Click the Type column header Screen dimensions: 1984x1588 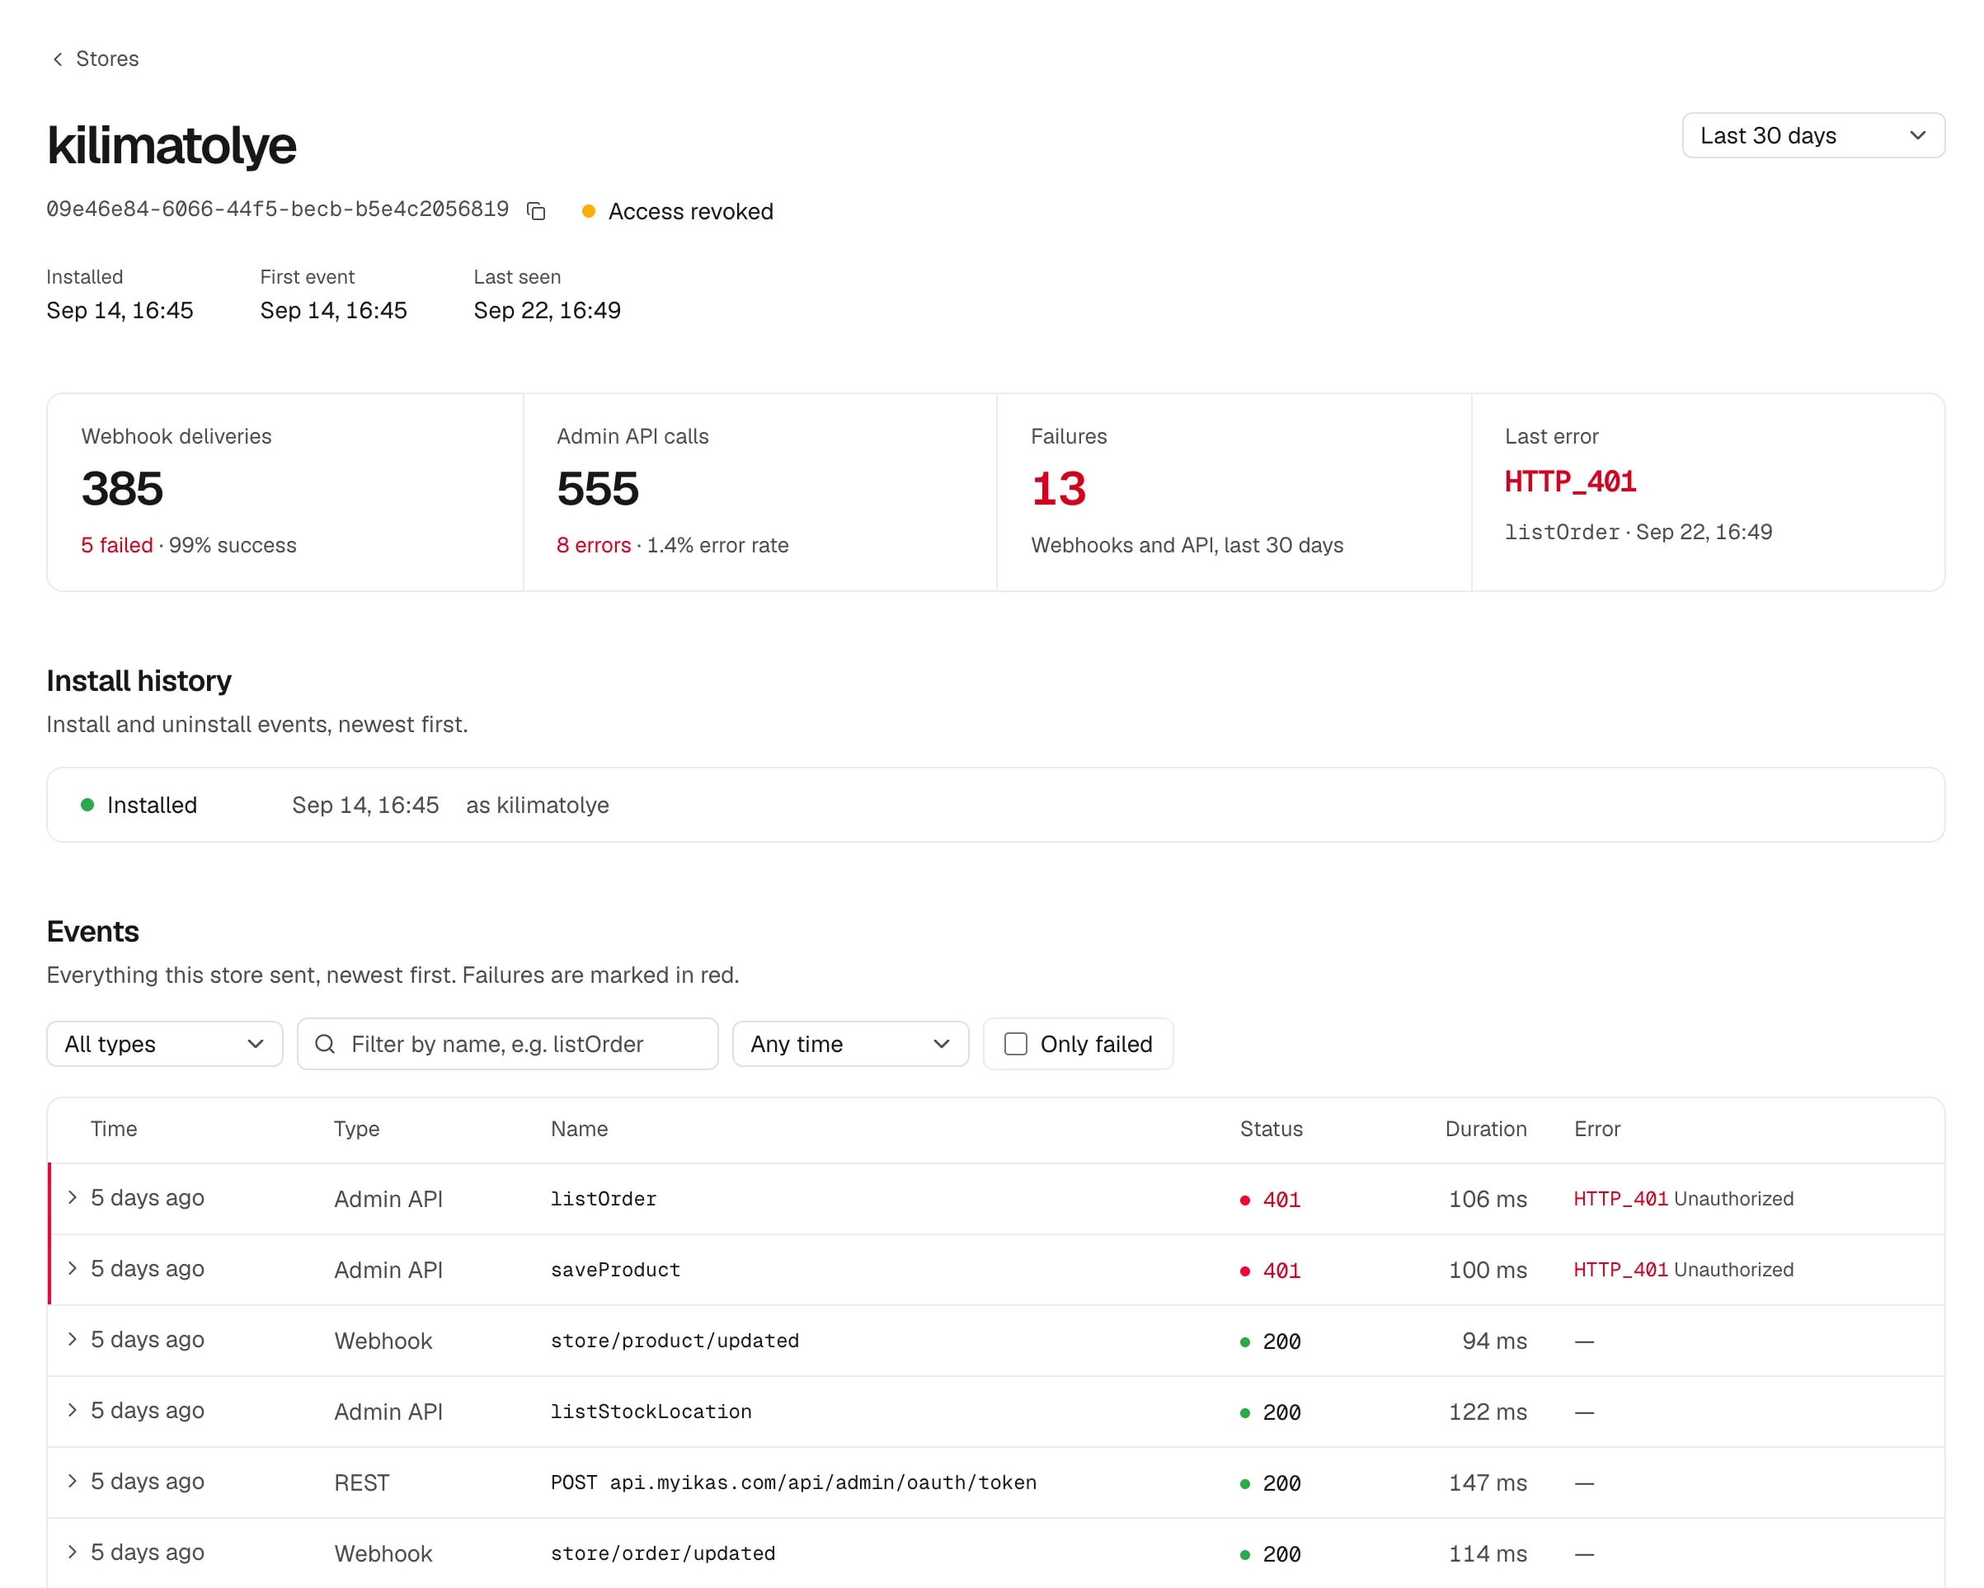(356, 1129)
